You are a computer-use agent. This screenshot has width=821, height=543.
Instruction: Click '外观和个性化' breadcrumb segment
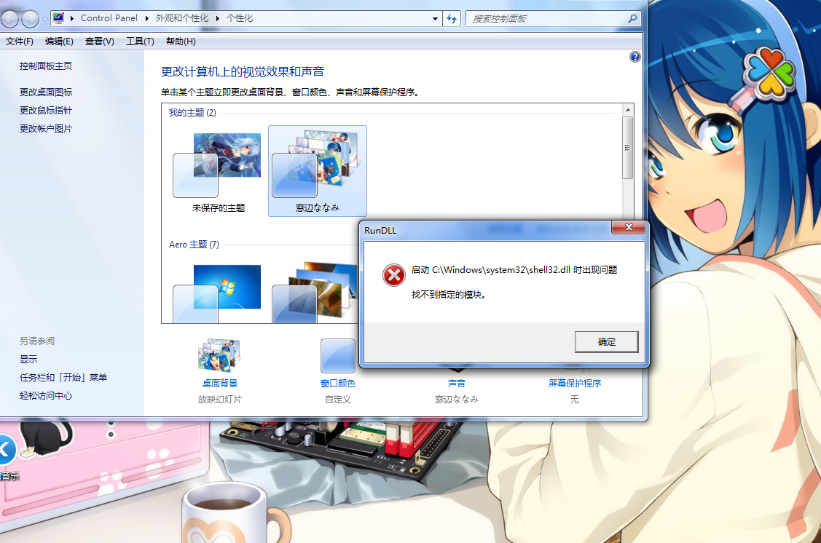pyautogui.click(x=181, y=18)
